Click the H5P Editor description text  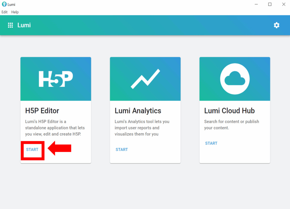coord(55,128)
